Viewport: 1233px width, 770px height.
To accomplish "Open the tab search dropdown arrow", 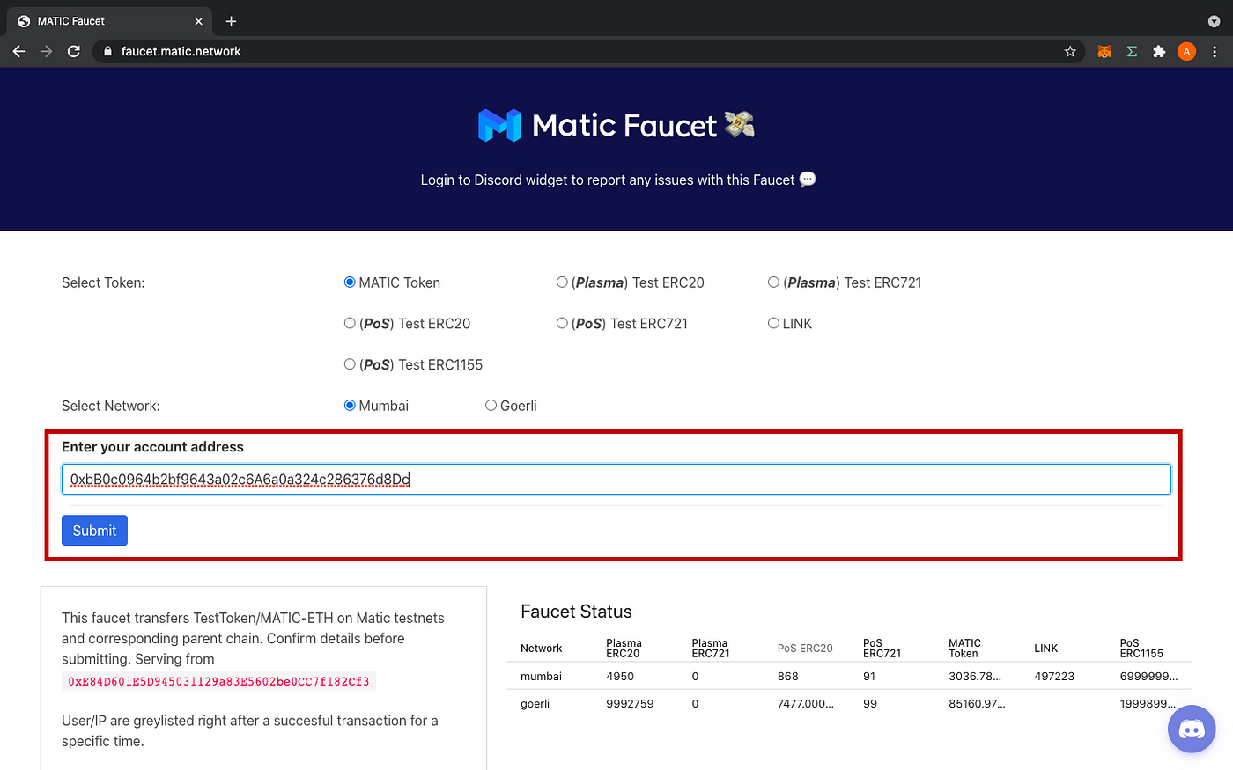I will 1215,21.
